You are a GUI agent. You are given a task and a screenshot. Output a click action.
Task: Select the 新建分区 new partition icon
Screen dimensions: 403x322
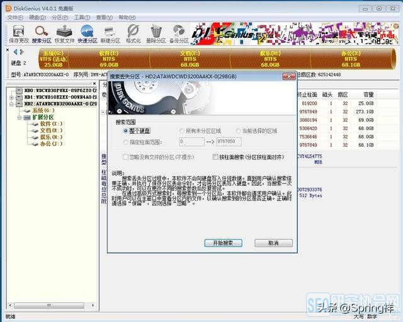coord(110,33)
